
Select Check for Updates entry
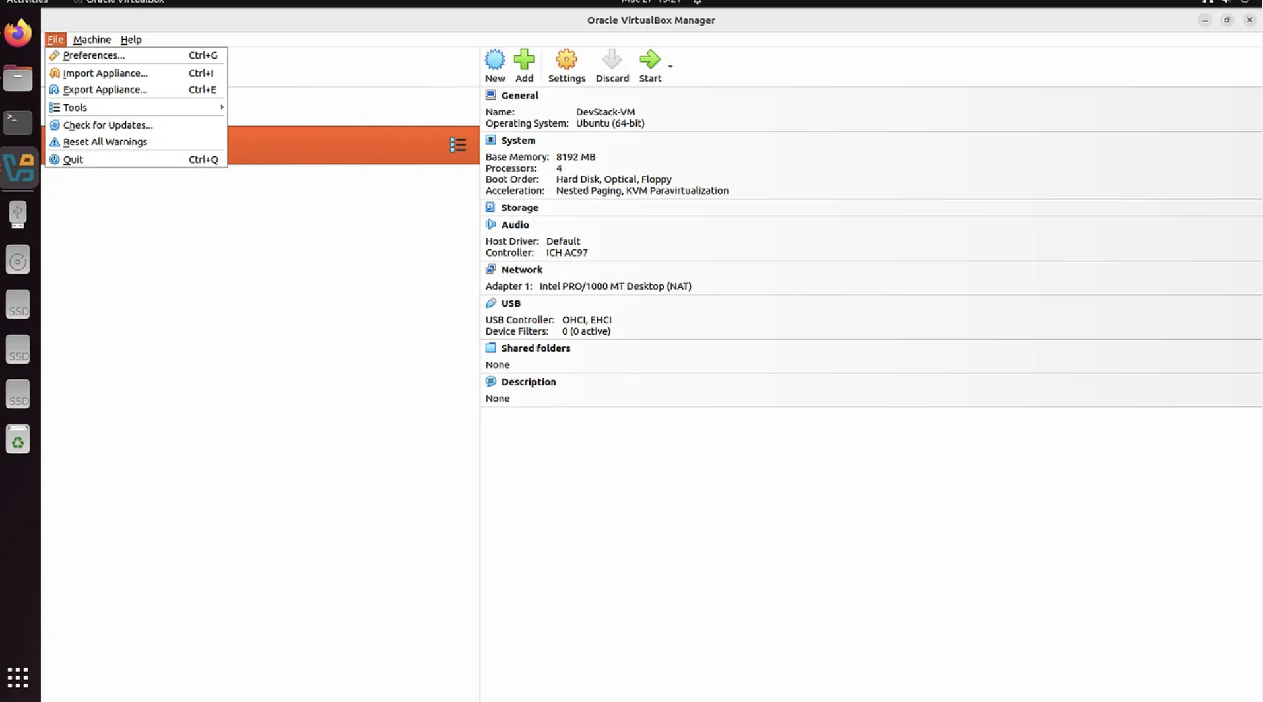[x=135, y=125]
